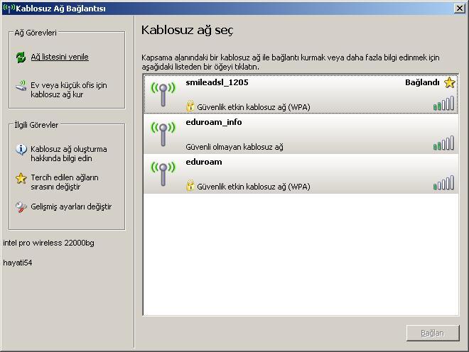This screenshot has height=352, width=469.
Task: Open Ev veya küçük ofis için kablosuz ağ kur
Action: click(68, 89)
